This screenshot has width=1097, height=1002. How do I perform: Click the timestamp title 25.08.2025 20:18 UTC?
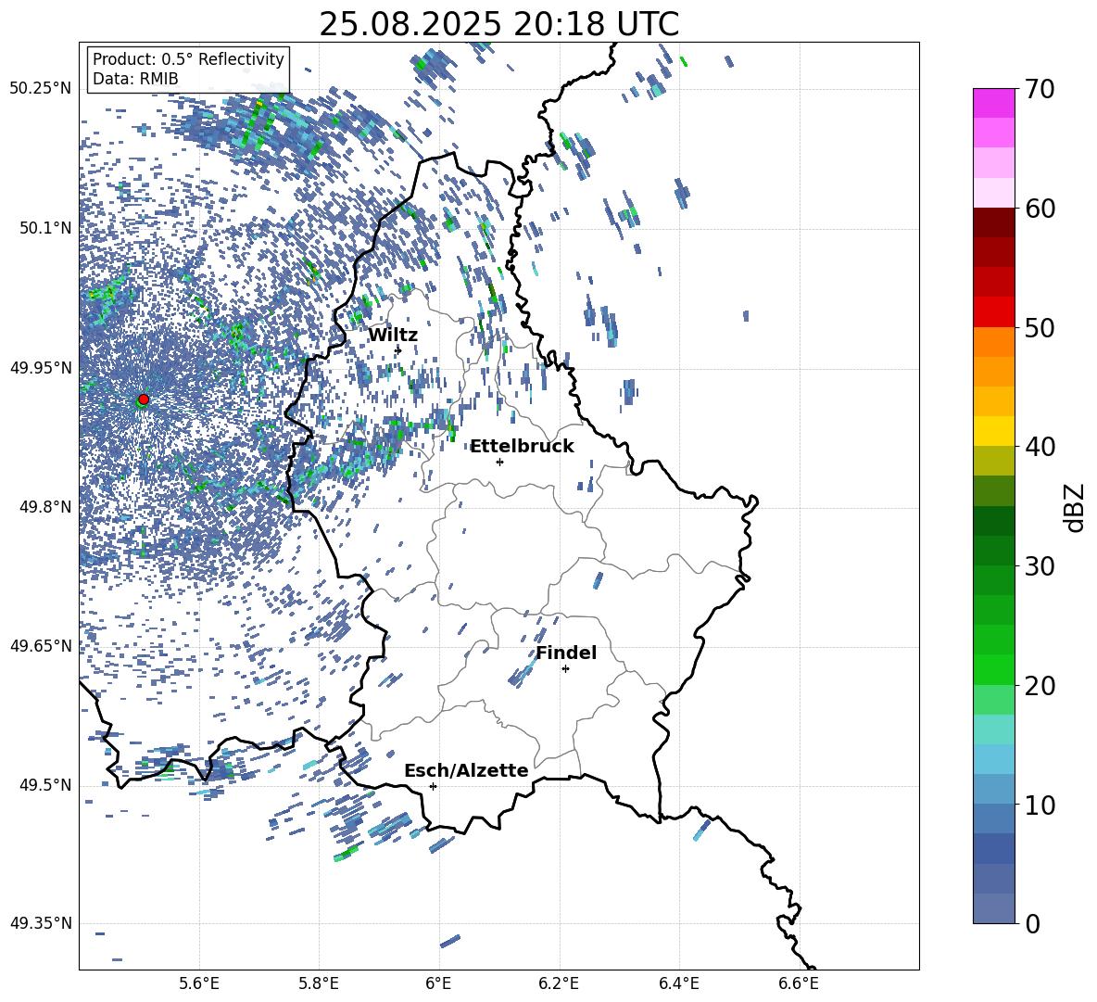pos(498,24)
